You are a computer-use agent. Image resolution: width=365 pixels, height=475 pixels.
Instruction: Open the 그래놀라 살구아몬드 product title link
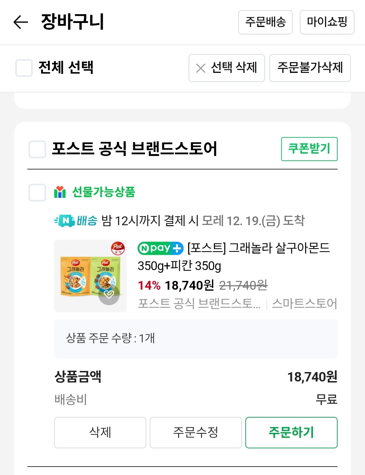[x=259, y=248]
